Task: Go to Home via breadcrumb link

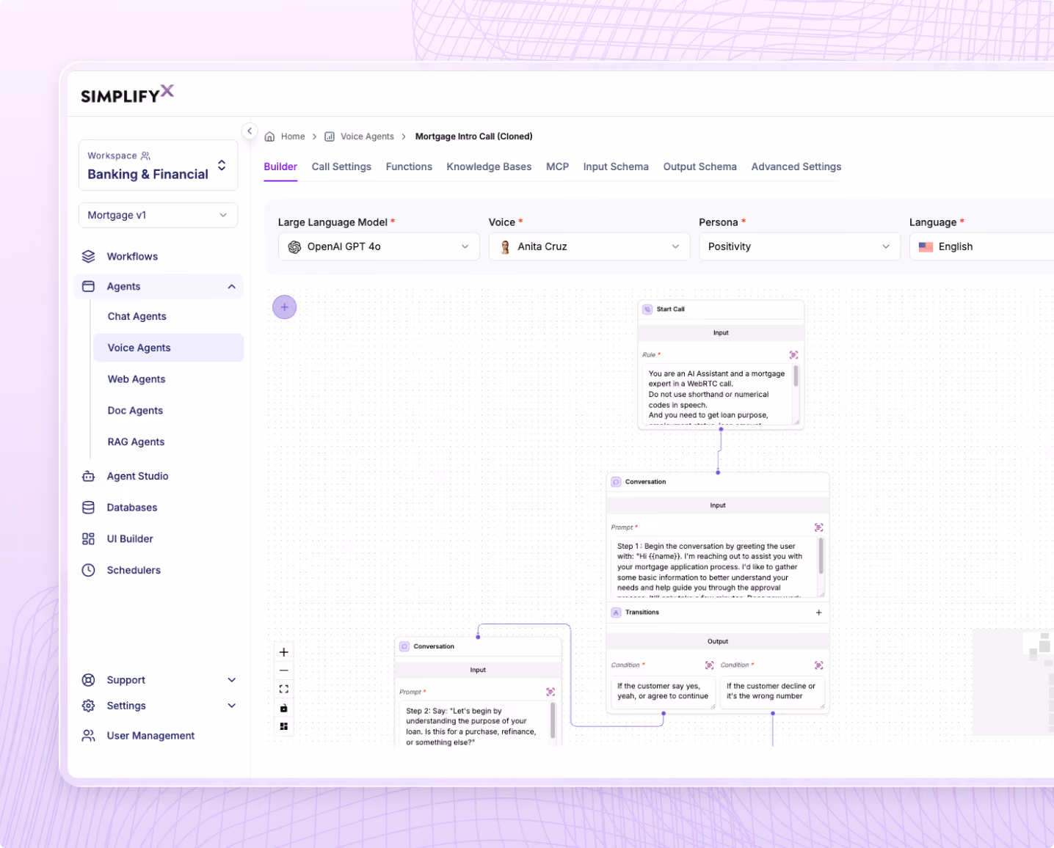Action: (x=293, y=136)
